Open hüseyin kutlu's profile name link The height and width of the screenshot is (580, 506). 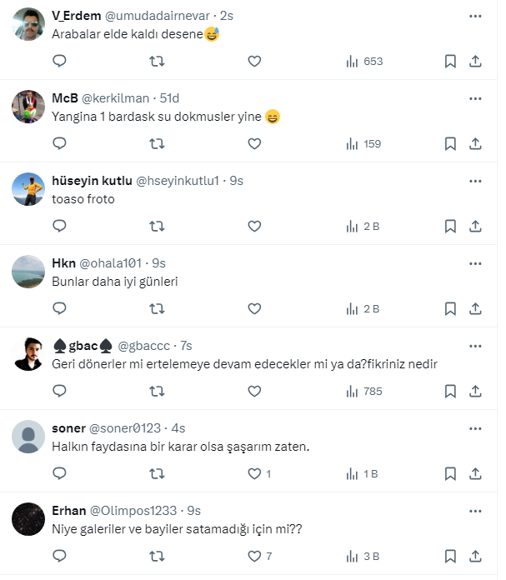click(x=90, y=181)
